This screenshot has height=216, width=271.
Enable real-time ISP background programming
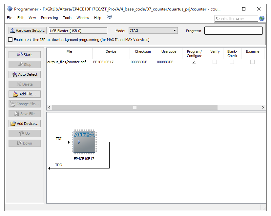click(x=10, y=40)
